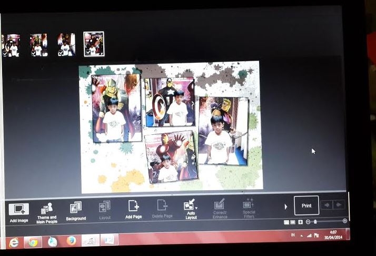Uncheck the highlighted Iron Man thumbnail checkbox

click(x=88, y=52)
